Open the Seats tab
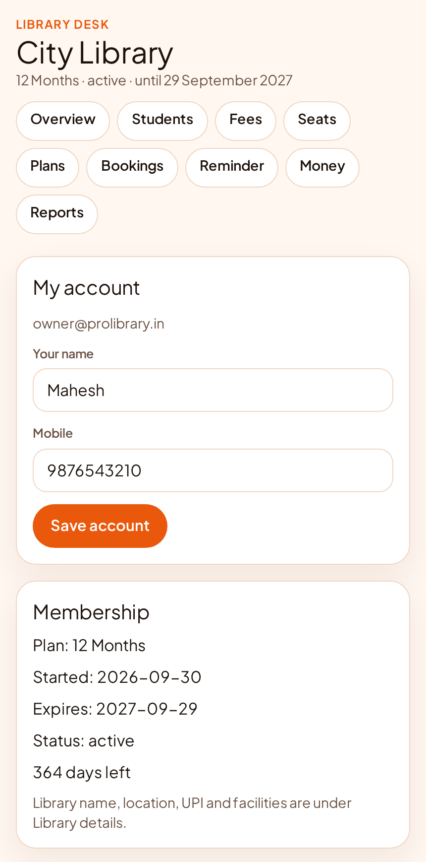 317,121
